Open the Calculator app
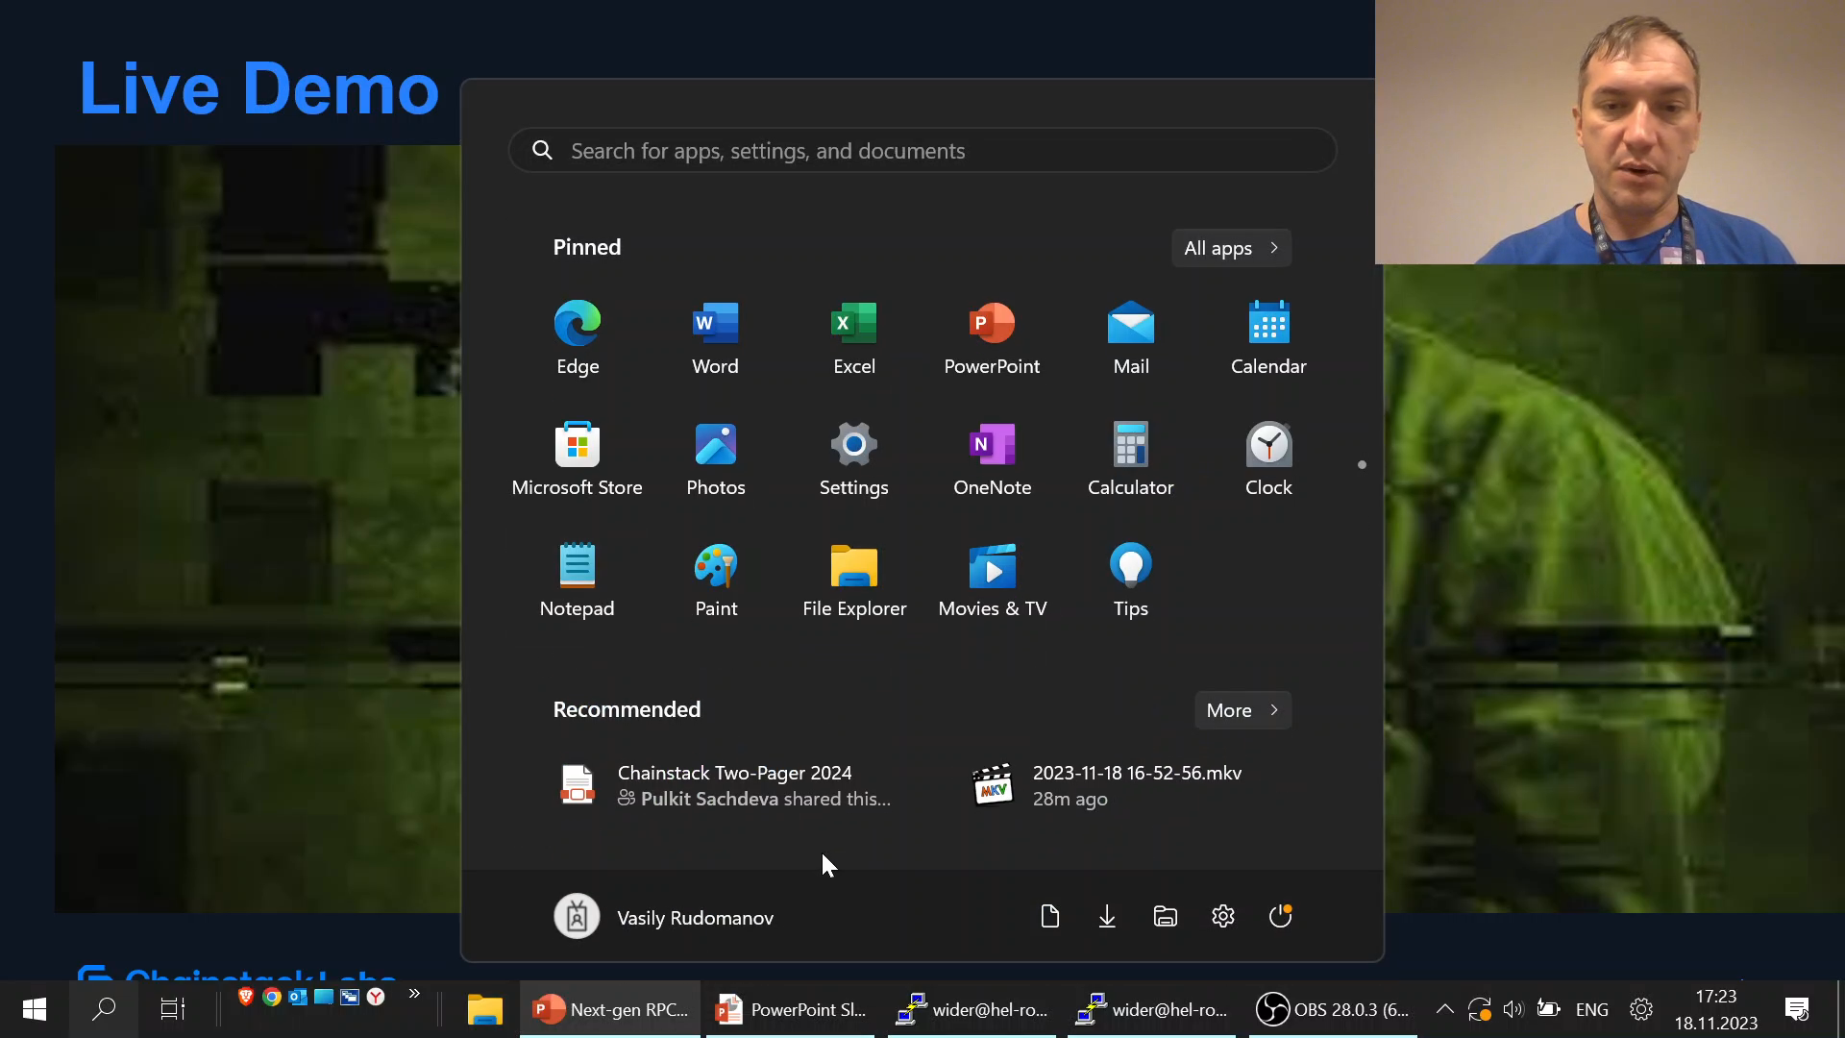Viewport: 1845px width, 1038px height. tap(1131, 459)
